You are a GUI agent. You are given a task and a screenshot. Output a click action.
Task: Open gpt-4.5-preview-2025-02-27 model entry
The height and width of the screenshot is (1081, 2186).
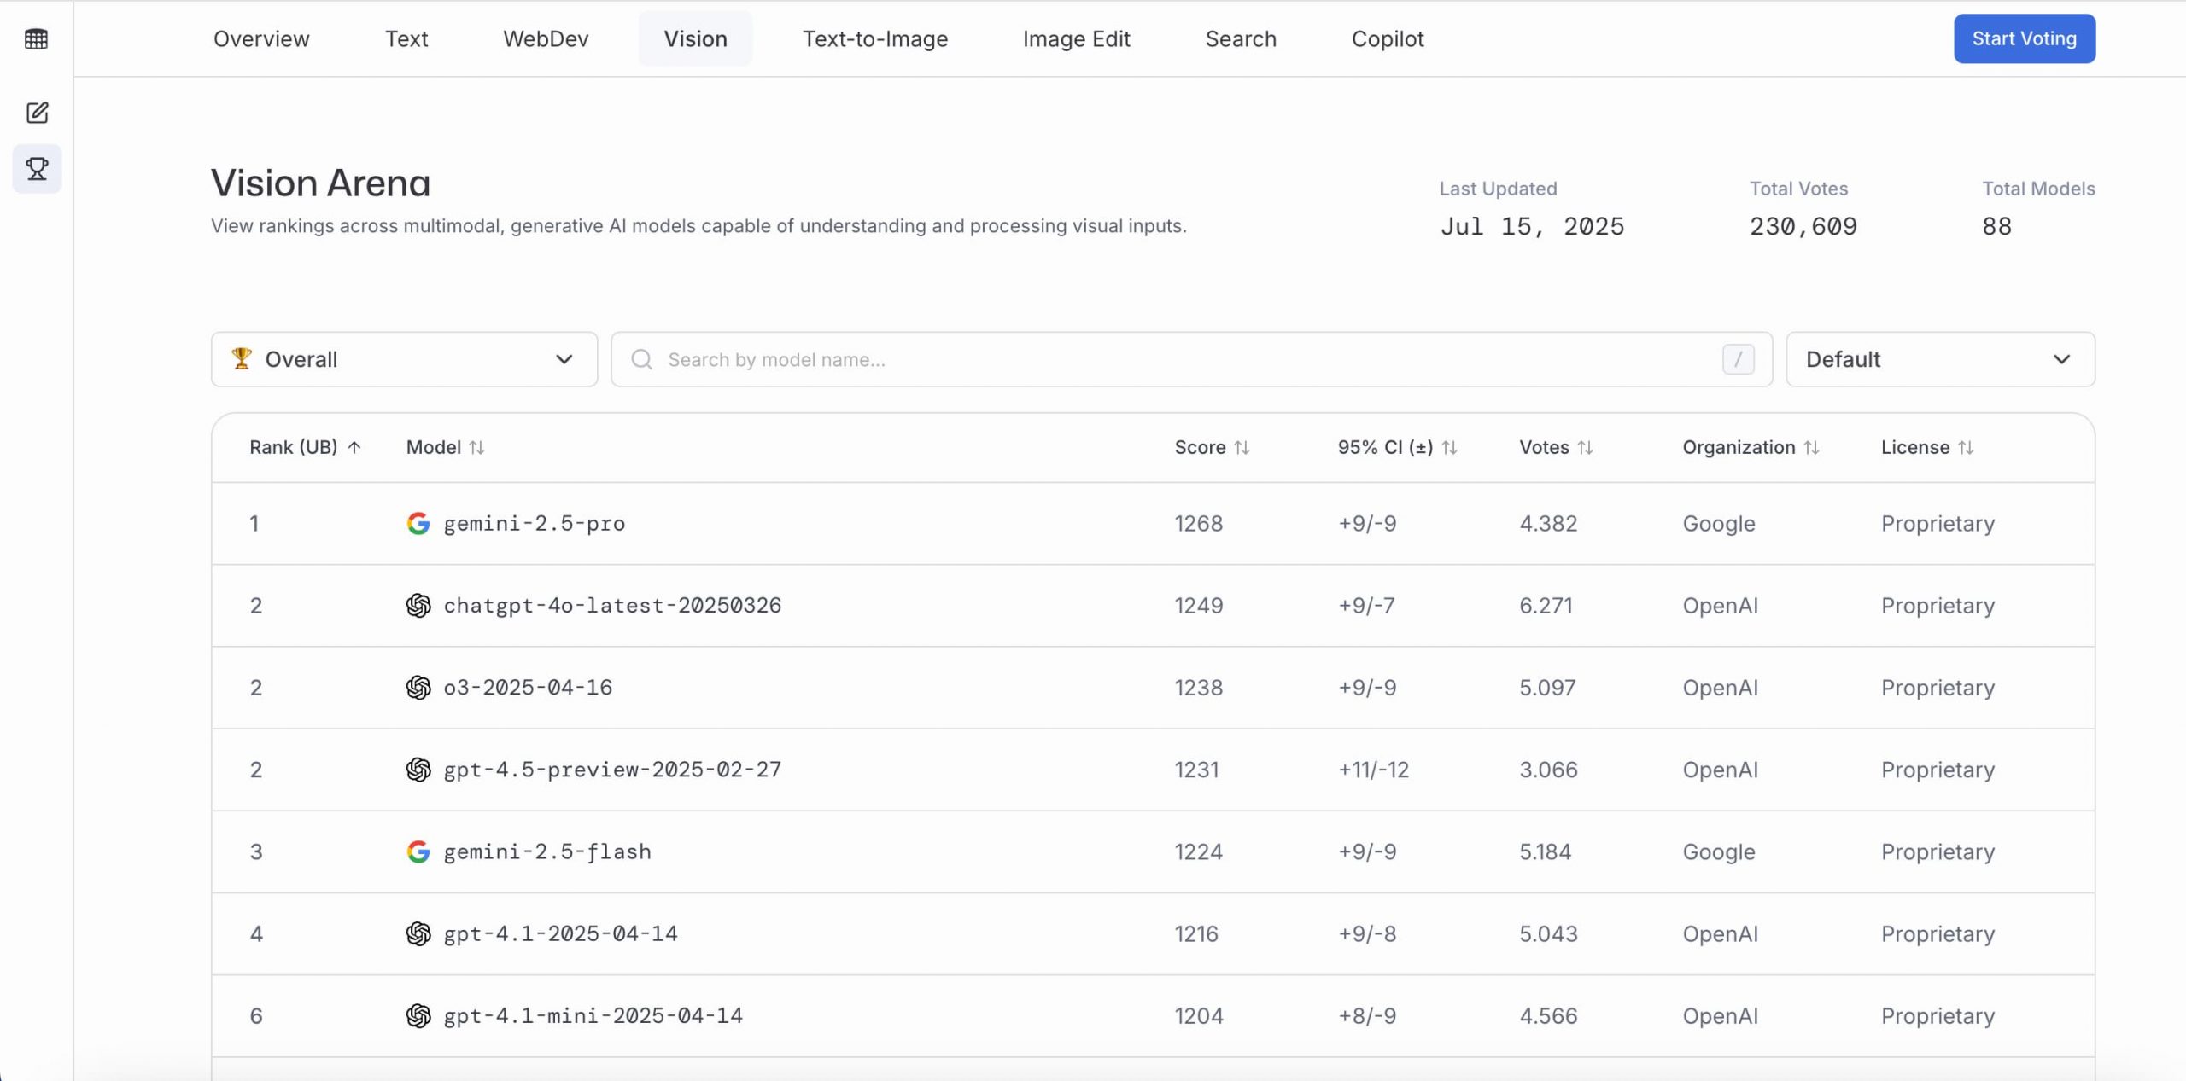click(x=612, y=770)
